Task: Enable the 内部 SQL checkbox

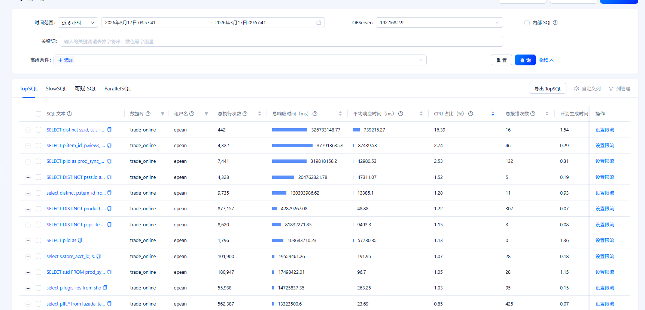Action: click(527, 23)
